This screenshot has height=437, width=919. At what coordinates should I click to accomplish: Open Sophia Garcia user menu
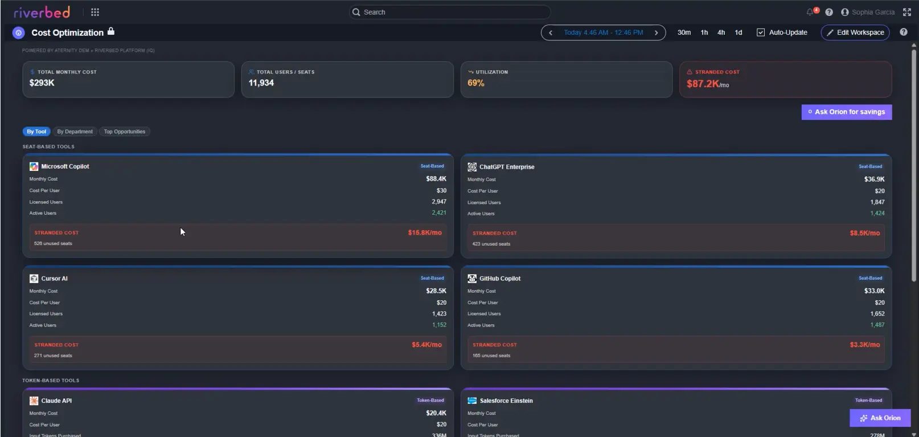point(868,12)
